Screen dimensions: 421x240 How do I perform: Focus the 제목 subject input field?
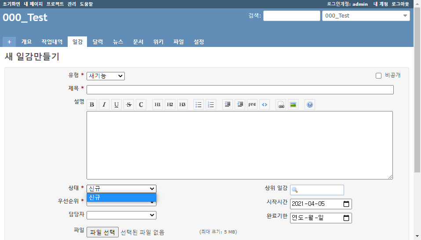coord(240,90)
